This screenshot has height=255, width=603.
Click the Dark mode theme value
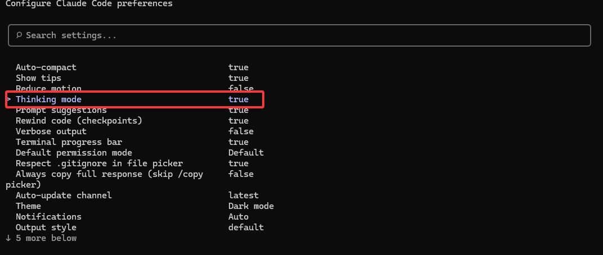coord(251,206)
